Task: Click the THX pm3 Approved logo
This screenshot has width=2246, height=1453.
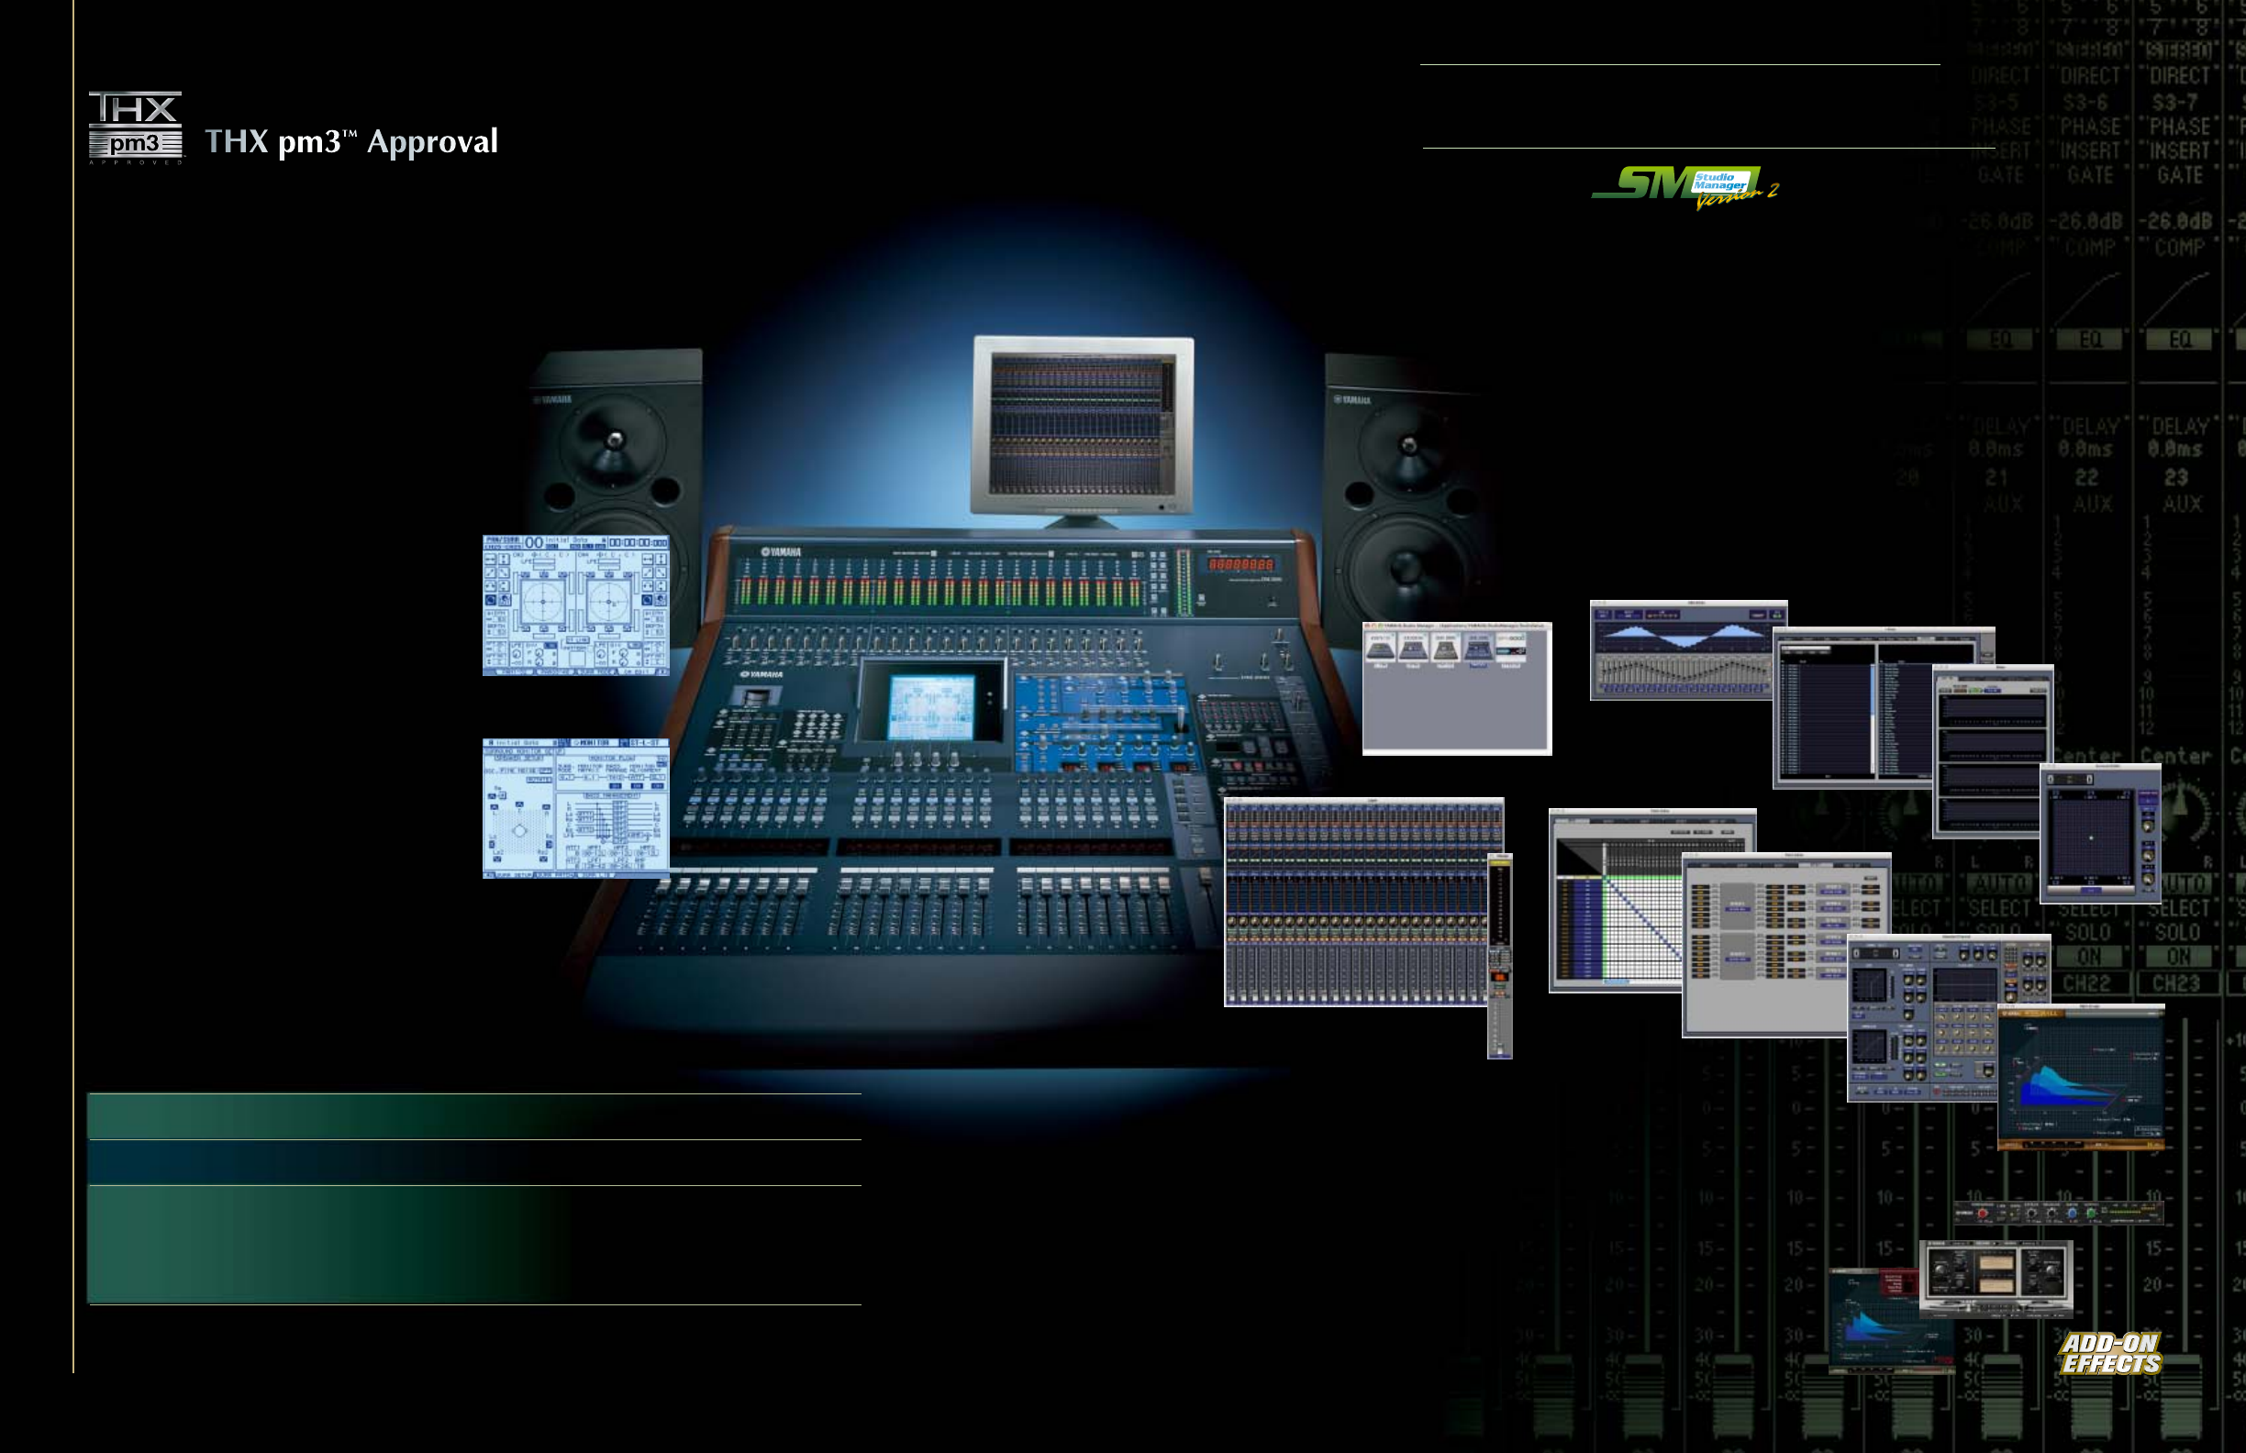Action: pos(135,128)
